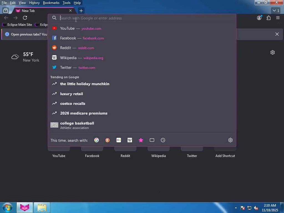
Task: Select Facebook suggestion facebook.com
Action: tap(142, 38)
